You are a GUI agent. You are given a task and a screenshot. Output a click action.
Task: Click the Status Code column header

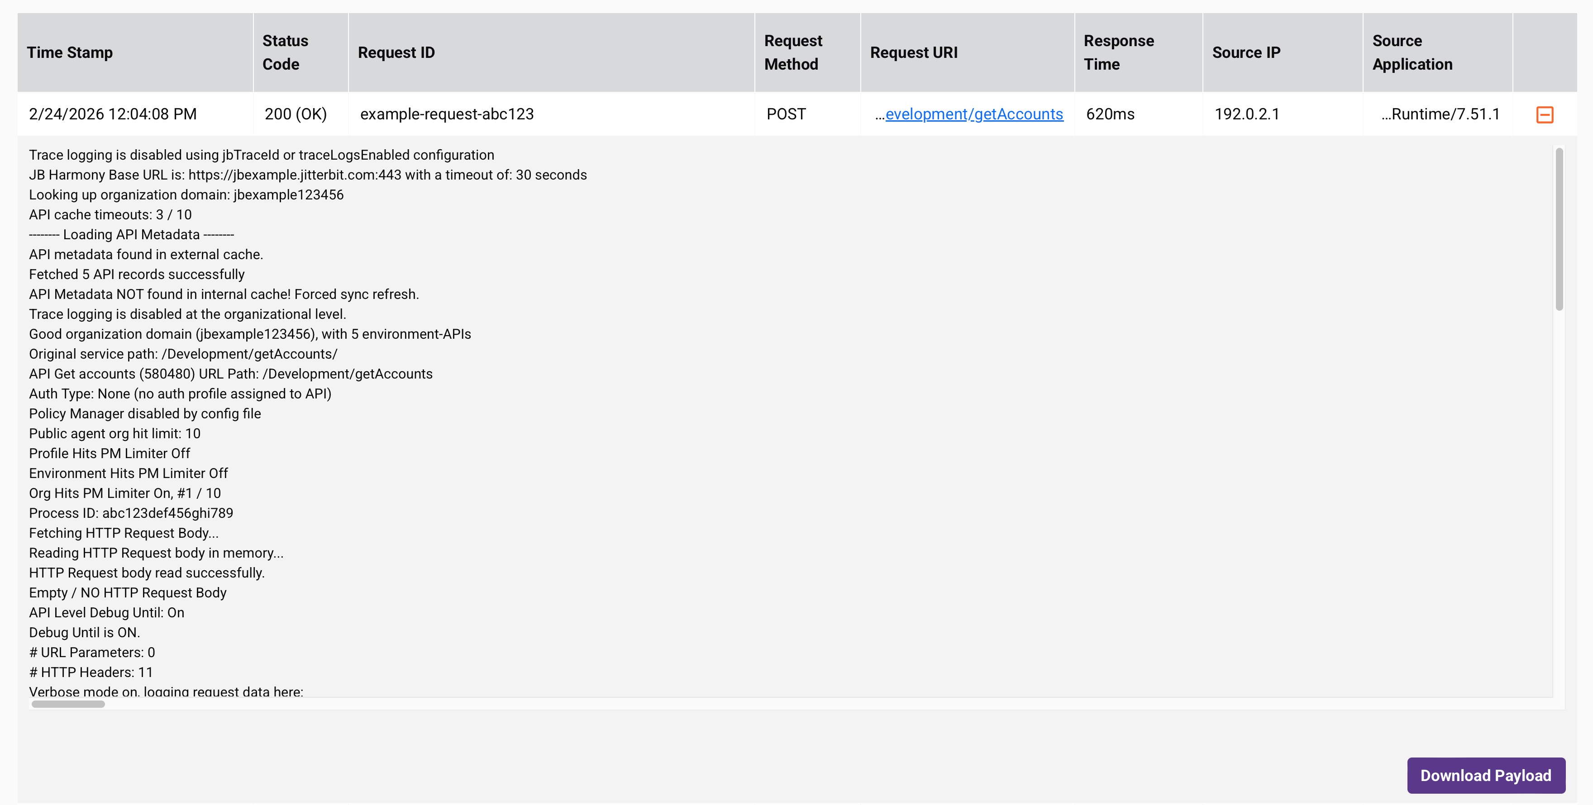click(285, 52)
